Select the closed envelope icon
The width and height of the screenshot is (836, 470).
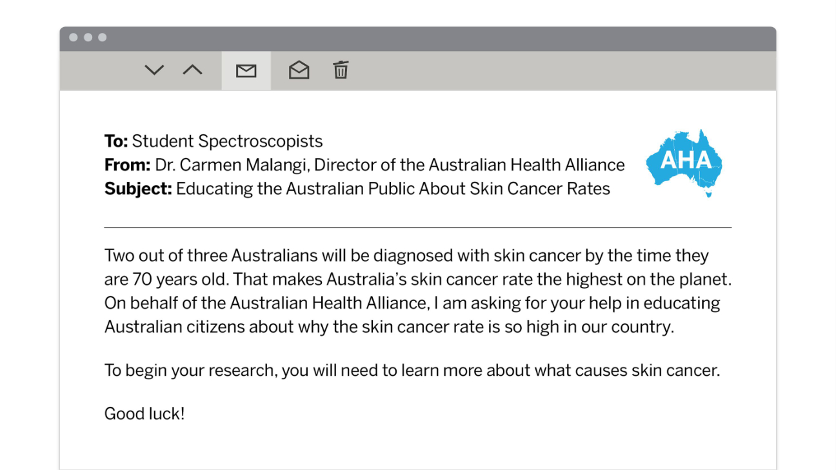point(246,71)
